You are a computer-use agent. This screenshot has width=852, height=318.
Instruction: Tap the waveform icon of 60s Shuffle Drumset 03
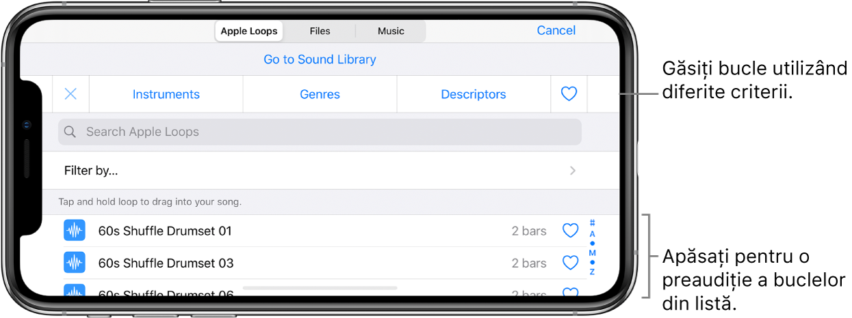(75, 263)
